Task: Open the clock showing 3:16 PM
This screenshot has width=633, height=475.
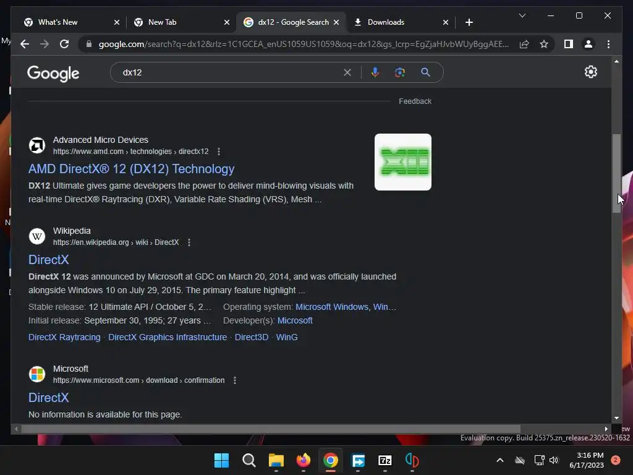Action: (587, 460)
